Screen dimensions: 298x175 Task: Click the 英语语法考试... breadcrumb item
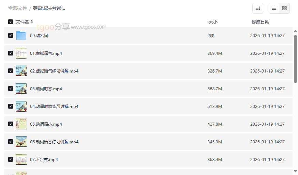click(49, 8)
